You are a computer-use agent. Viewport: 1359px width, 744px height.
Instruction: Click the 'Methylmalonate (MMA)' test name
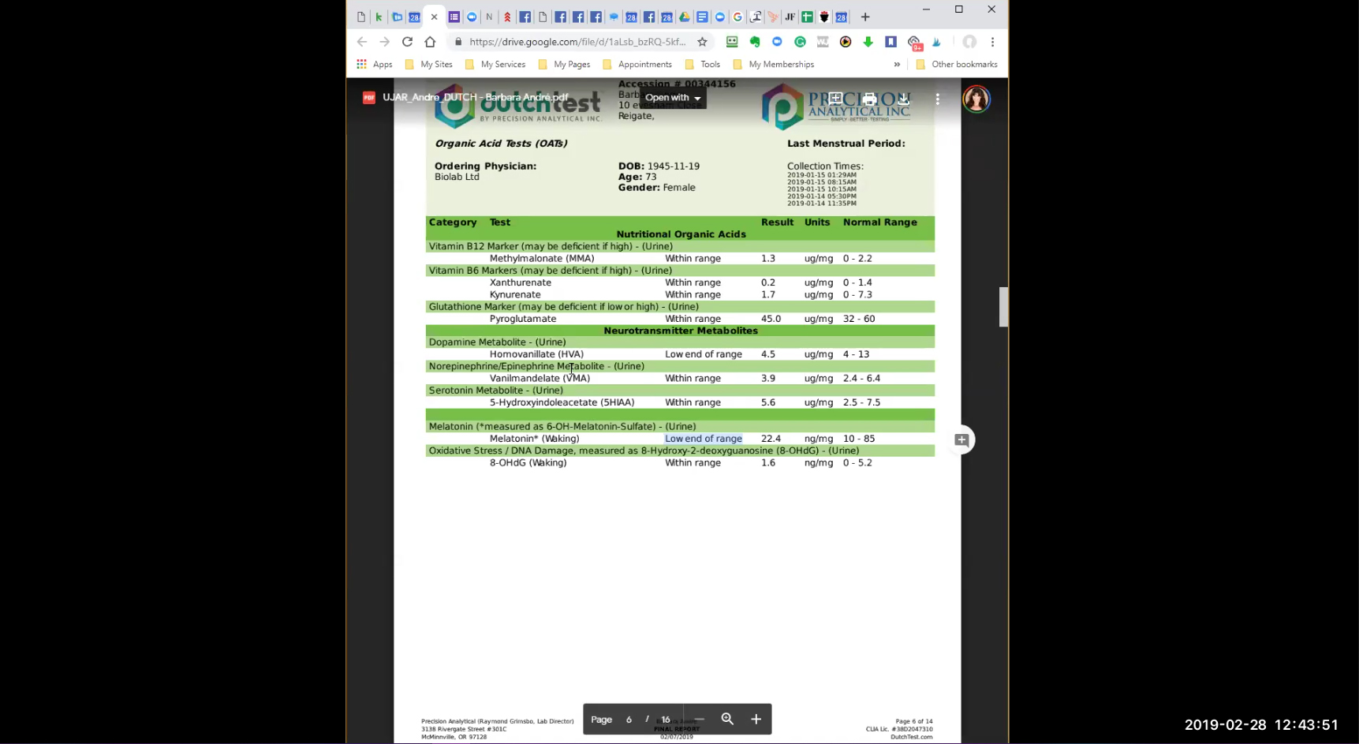(x=542, y=259)
